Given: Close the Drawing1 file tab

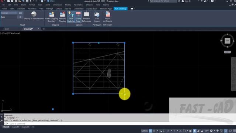Looking at the screenshot, I should [x=38, y=29].
